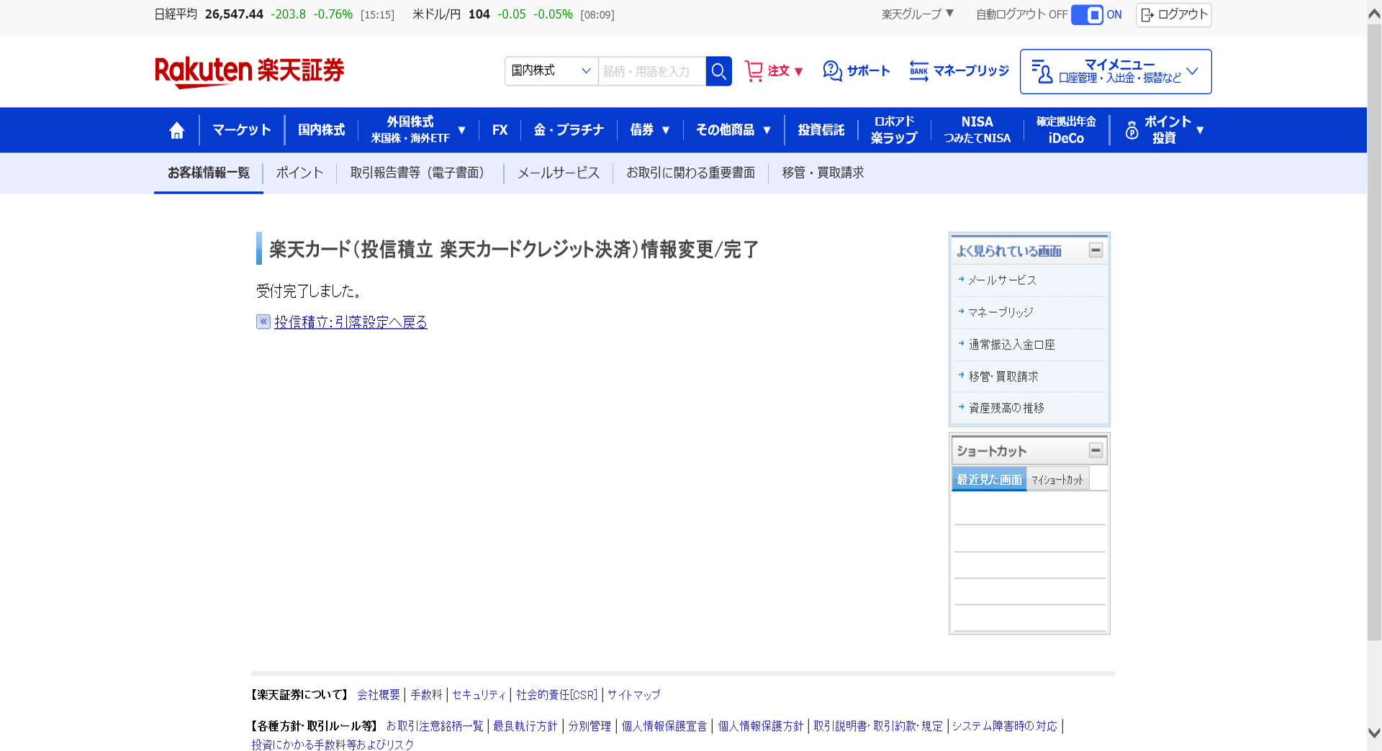Click the back arrow icon beside 投信積立 link

tap(263, 322)
